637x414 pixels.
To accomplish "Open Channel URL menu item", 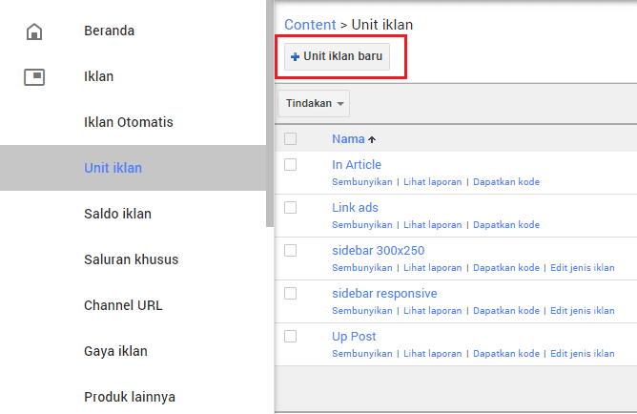I will coord(123,305).
